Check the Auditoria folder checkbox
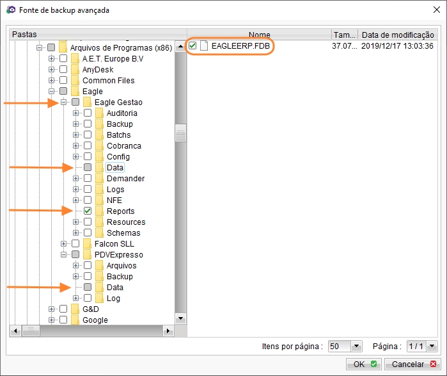Screen dimensions: 447x376 click(88, 113)
